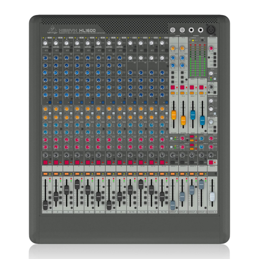Toggle Group 1 main routing button
259x259 pixels.
tap(173, 163)
